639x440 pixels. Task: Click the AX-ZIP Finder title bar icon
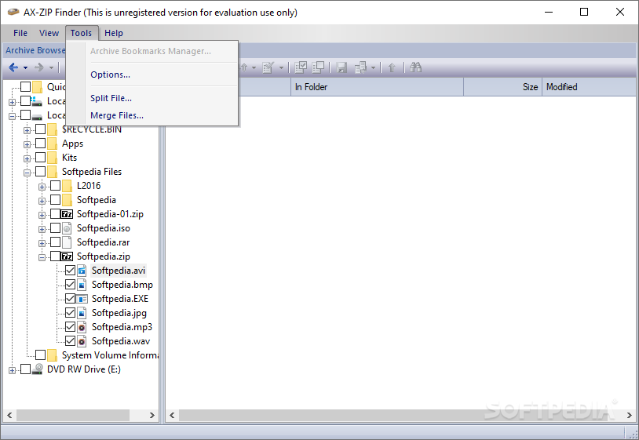pos(13,13)
